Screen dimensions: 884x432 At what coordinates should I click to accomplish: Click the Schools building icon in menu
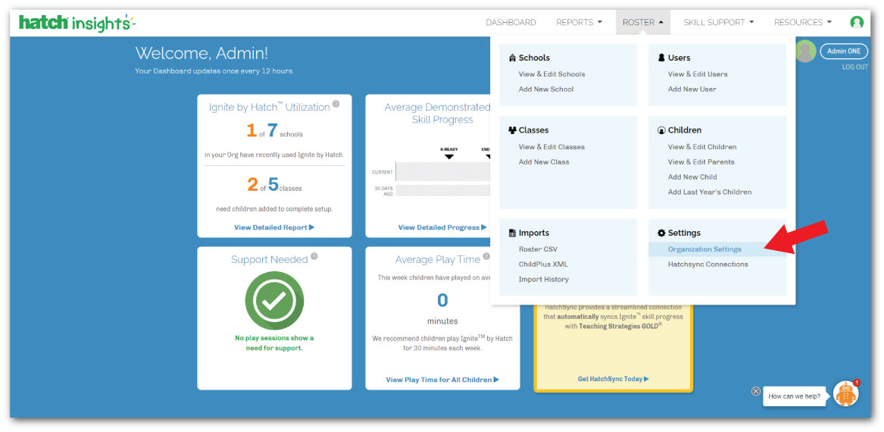pyautogui.click(x=513, y=58)
